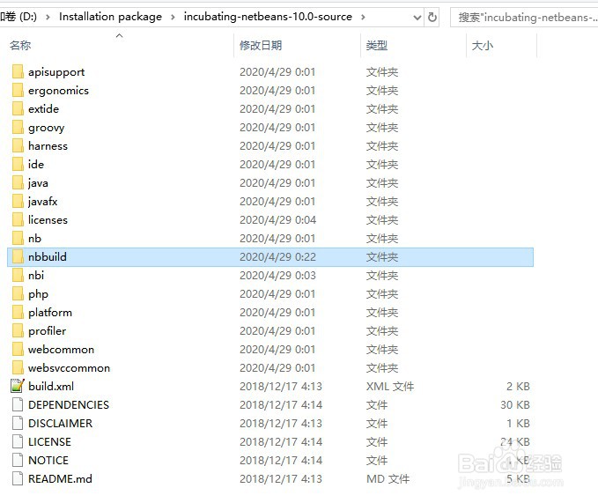Click the licenses folder icon
Screen dimensions: 598x503
point(18,219)
